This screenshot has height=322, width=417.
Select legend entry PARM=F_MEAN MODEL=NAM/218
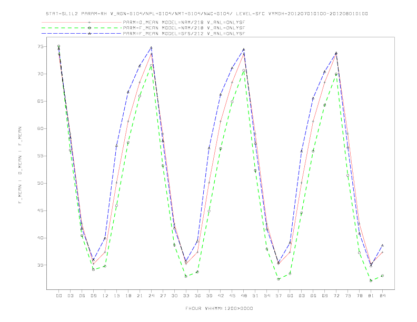(184, 28)
